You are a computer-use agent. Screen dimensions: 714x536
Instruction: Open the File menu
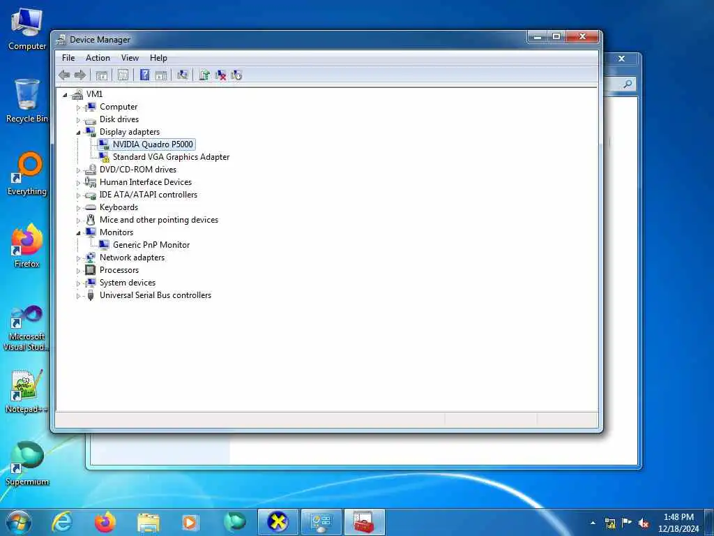[68, 58]
